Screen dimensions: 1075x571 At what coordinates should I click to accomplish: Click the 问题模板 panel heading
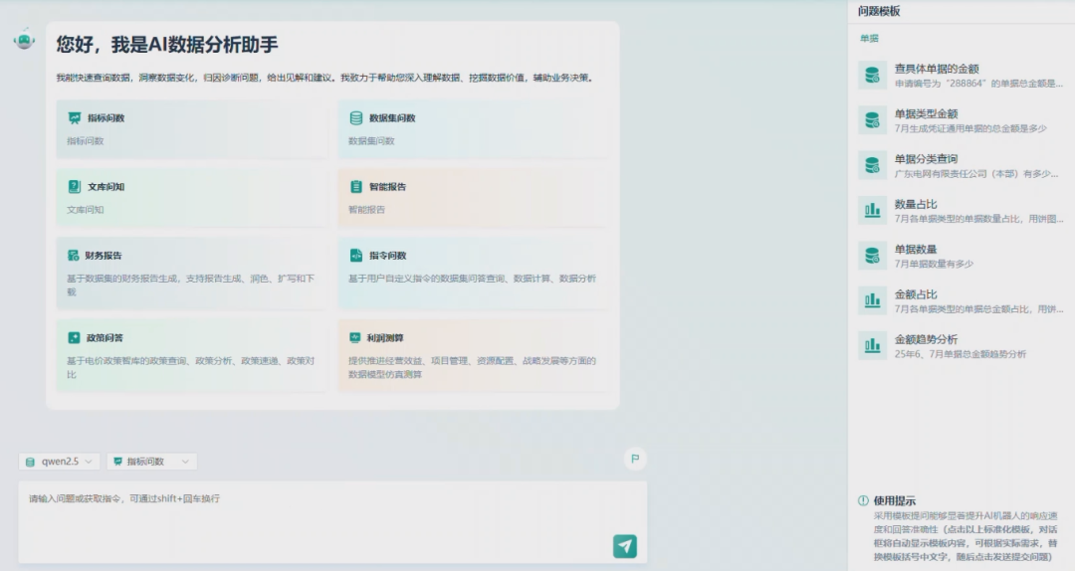tap(879, 11)
